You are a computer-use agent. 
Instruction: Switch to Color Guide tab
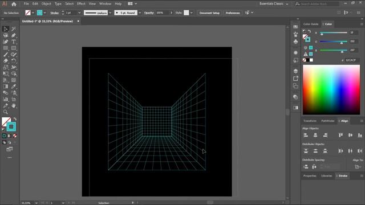[310, 24]
